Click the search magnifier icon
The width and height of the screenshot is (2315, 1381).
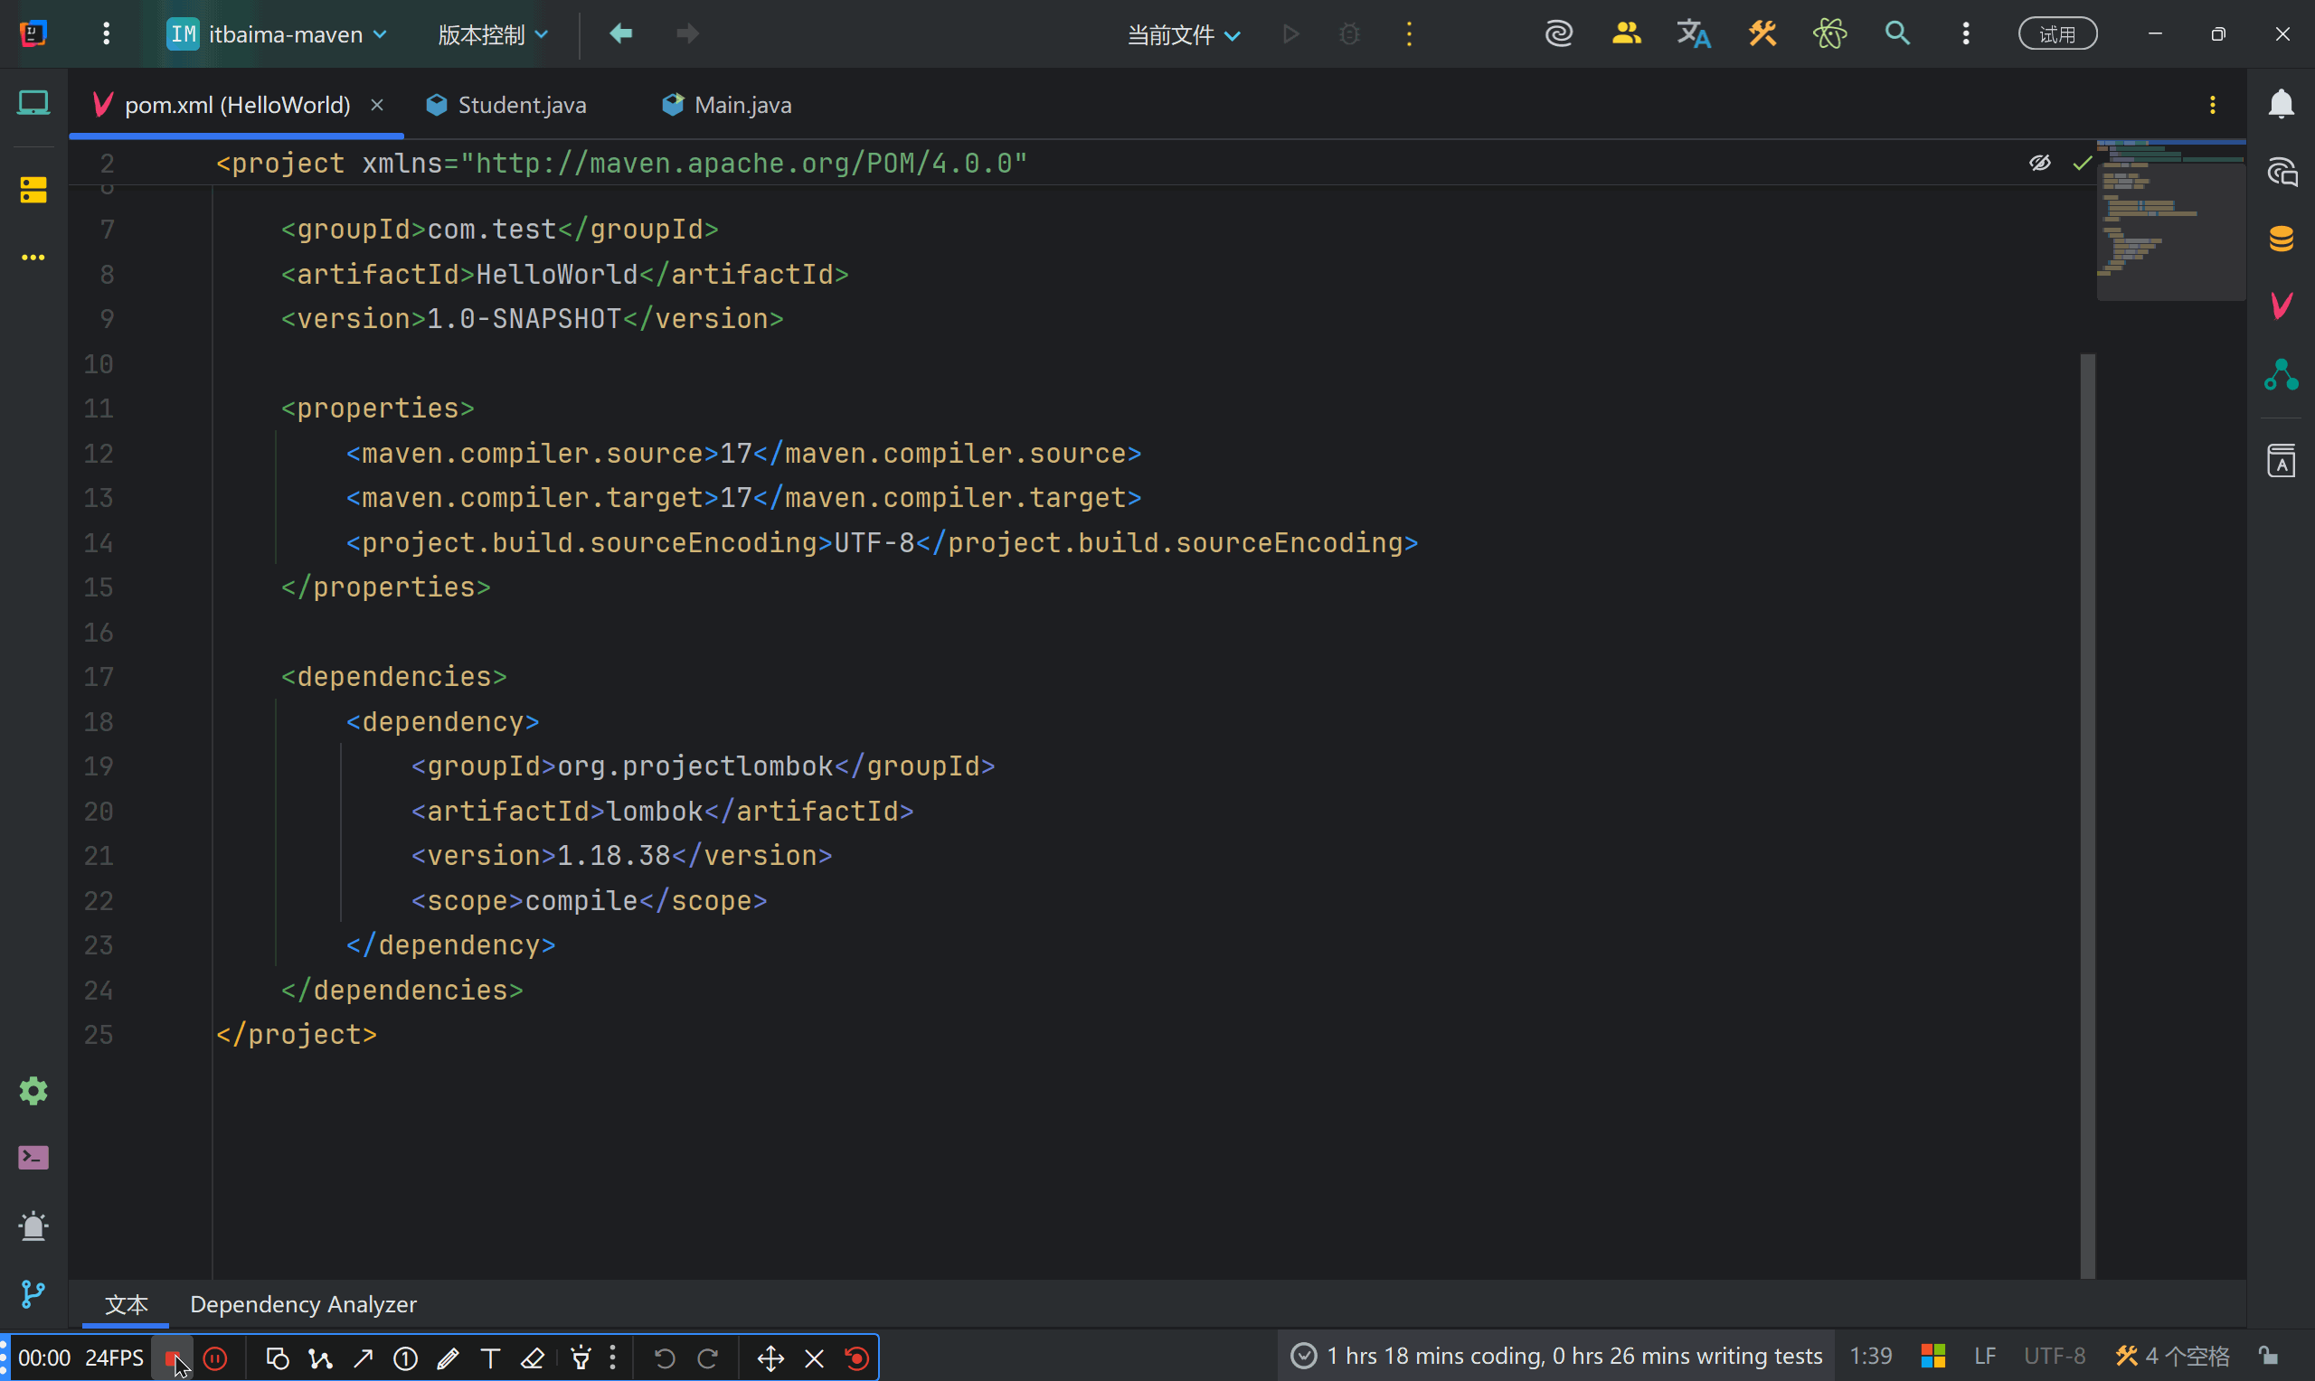click(x=1897, y=34)
